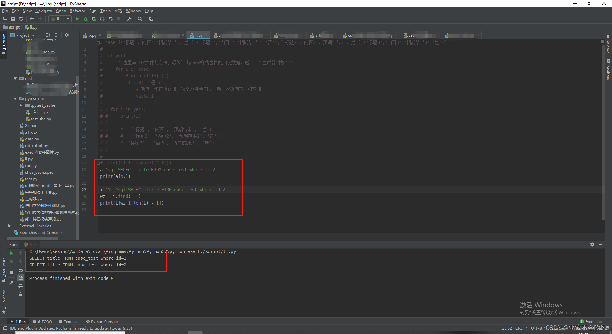Open the Python Console tab
The width and height of the screenshot is (612, 334).
pos(102,322)
